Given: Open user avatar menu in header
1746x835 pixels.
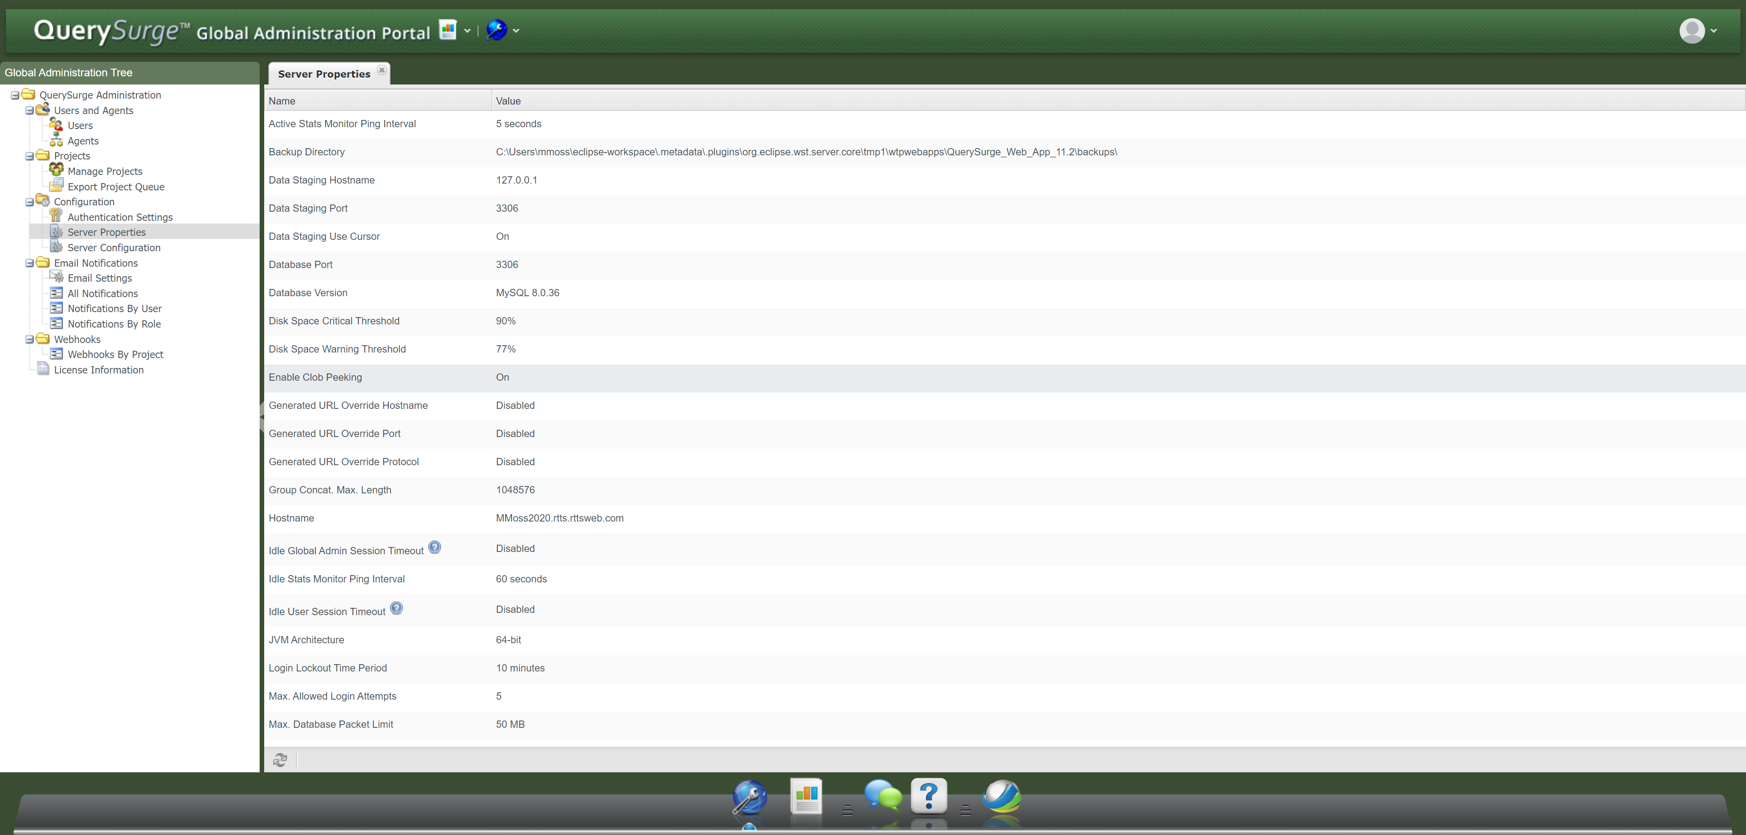Looking at the screenshot, I should coord(1692,30).
